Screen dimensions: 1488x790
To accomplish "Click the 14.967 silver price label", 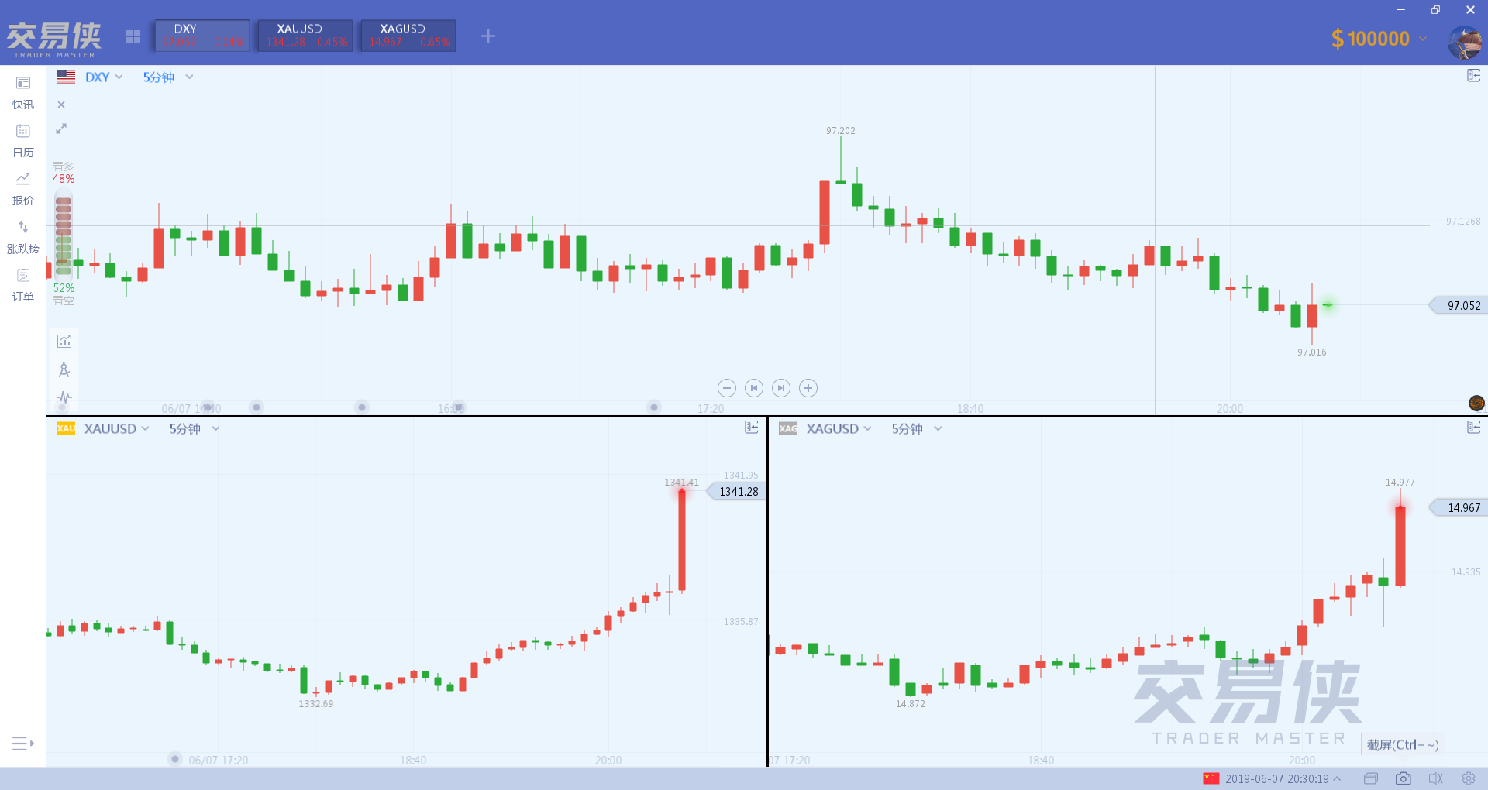I will (1459, 508).
